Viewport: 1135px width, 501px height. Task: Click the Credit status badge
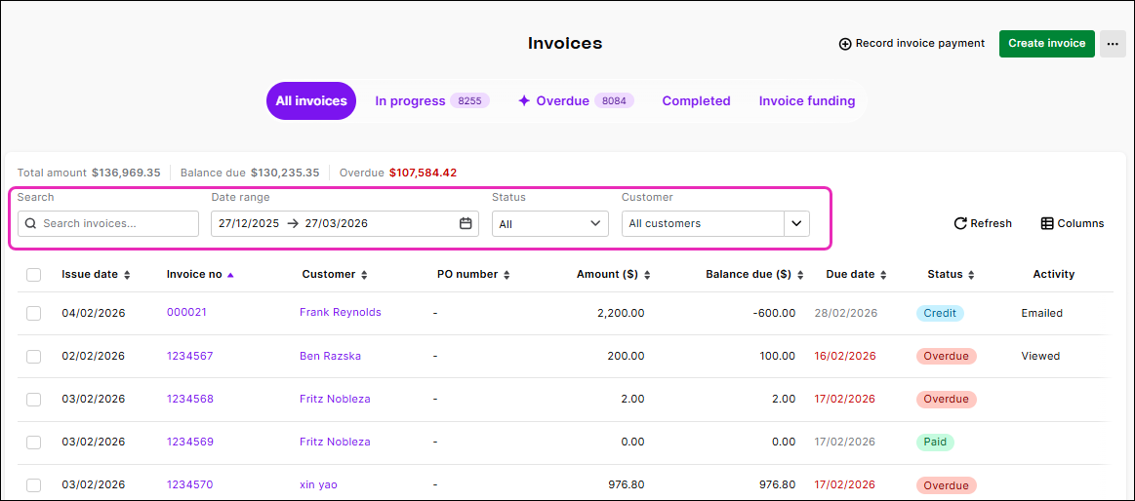click(940, 313)
